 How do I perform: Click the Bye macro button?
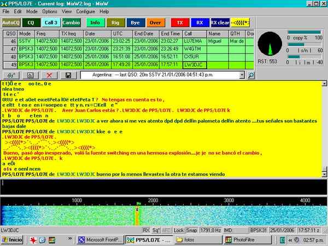(x=136, y=22)
